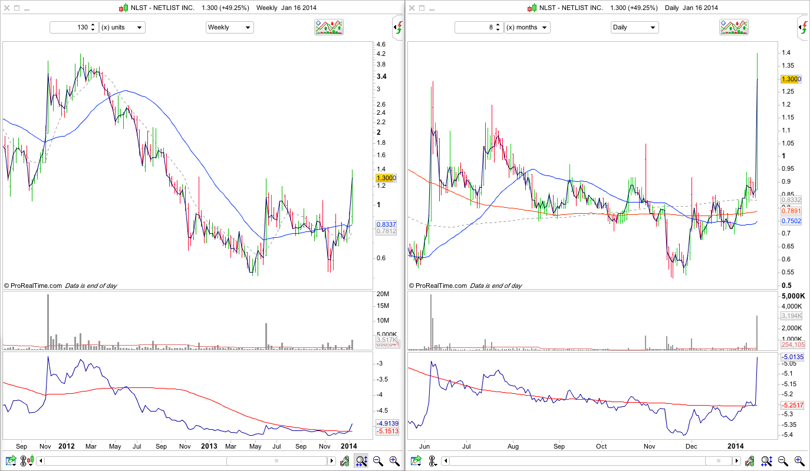
Task: Click the daily title 'NLST - NETLIST INC.'
Action: coord(570,8)
